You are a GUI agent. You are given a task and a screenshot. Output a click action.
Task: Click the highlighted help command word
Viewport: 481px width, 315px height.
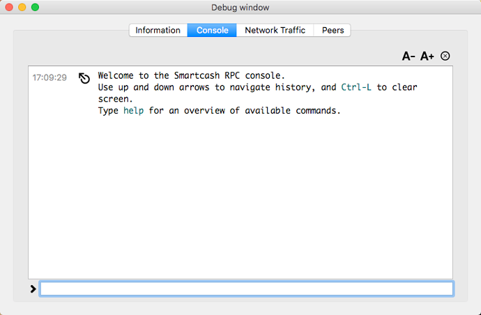click(133, 110)
